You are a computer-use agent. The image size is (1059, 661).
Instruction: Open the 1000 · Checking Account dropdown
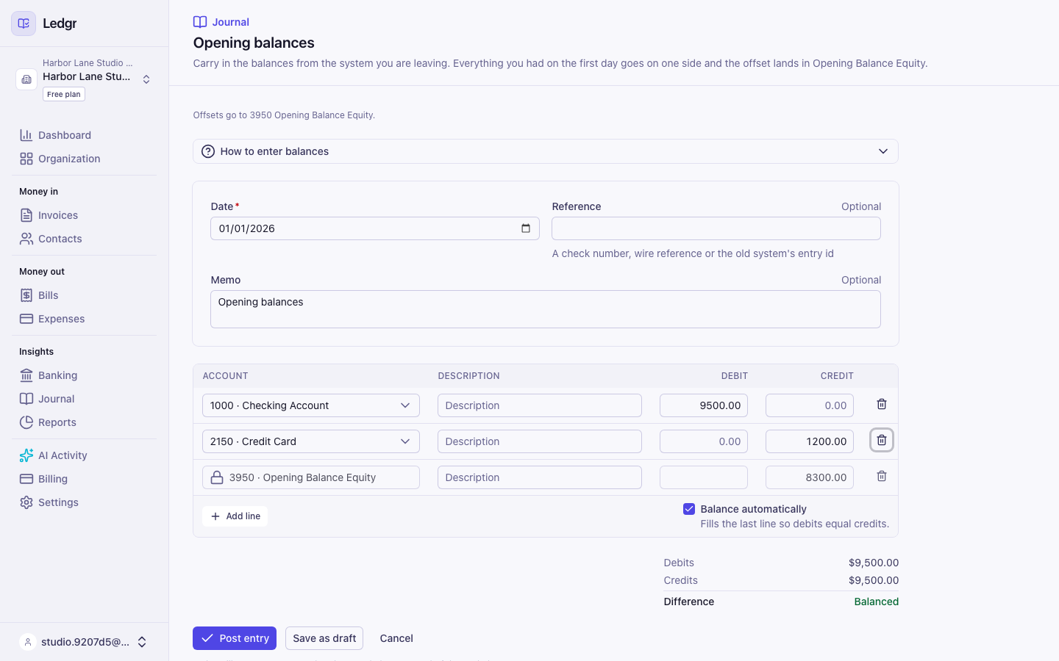(x=311, y=405)
